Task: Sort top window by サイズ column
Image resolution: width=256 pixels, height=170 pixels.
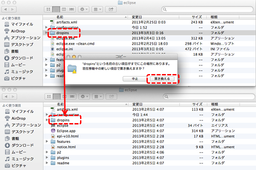Action: click(x=193, y=17)
